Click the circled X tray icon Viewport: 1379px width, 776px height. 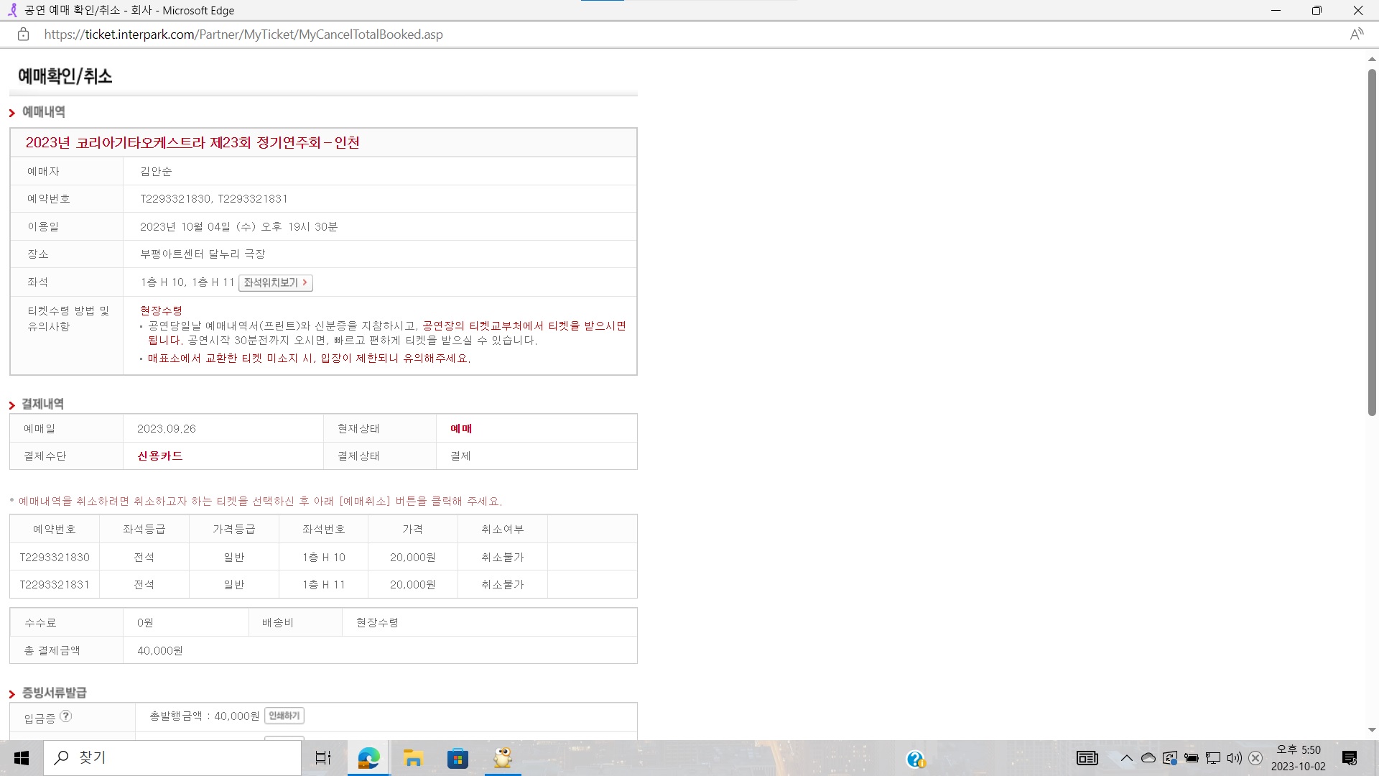pos(1255,758)
